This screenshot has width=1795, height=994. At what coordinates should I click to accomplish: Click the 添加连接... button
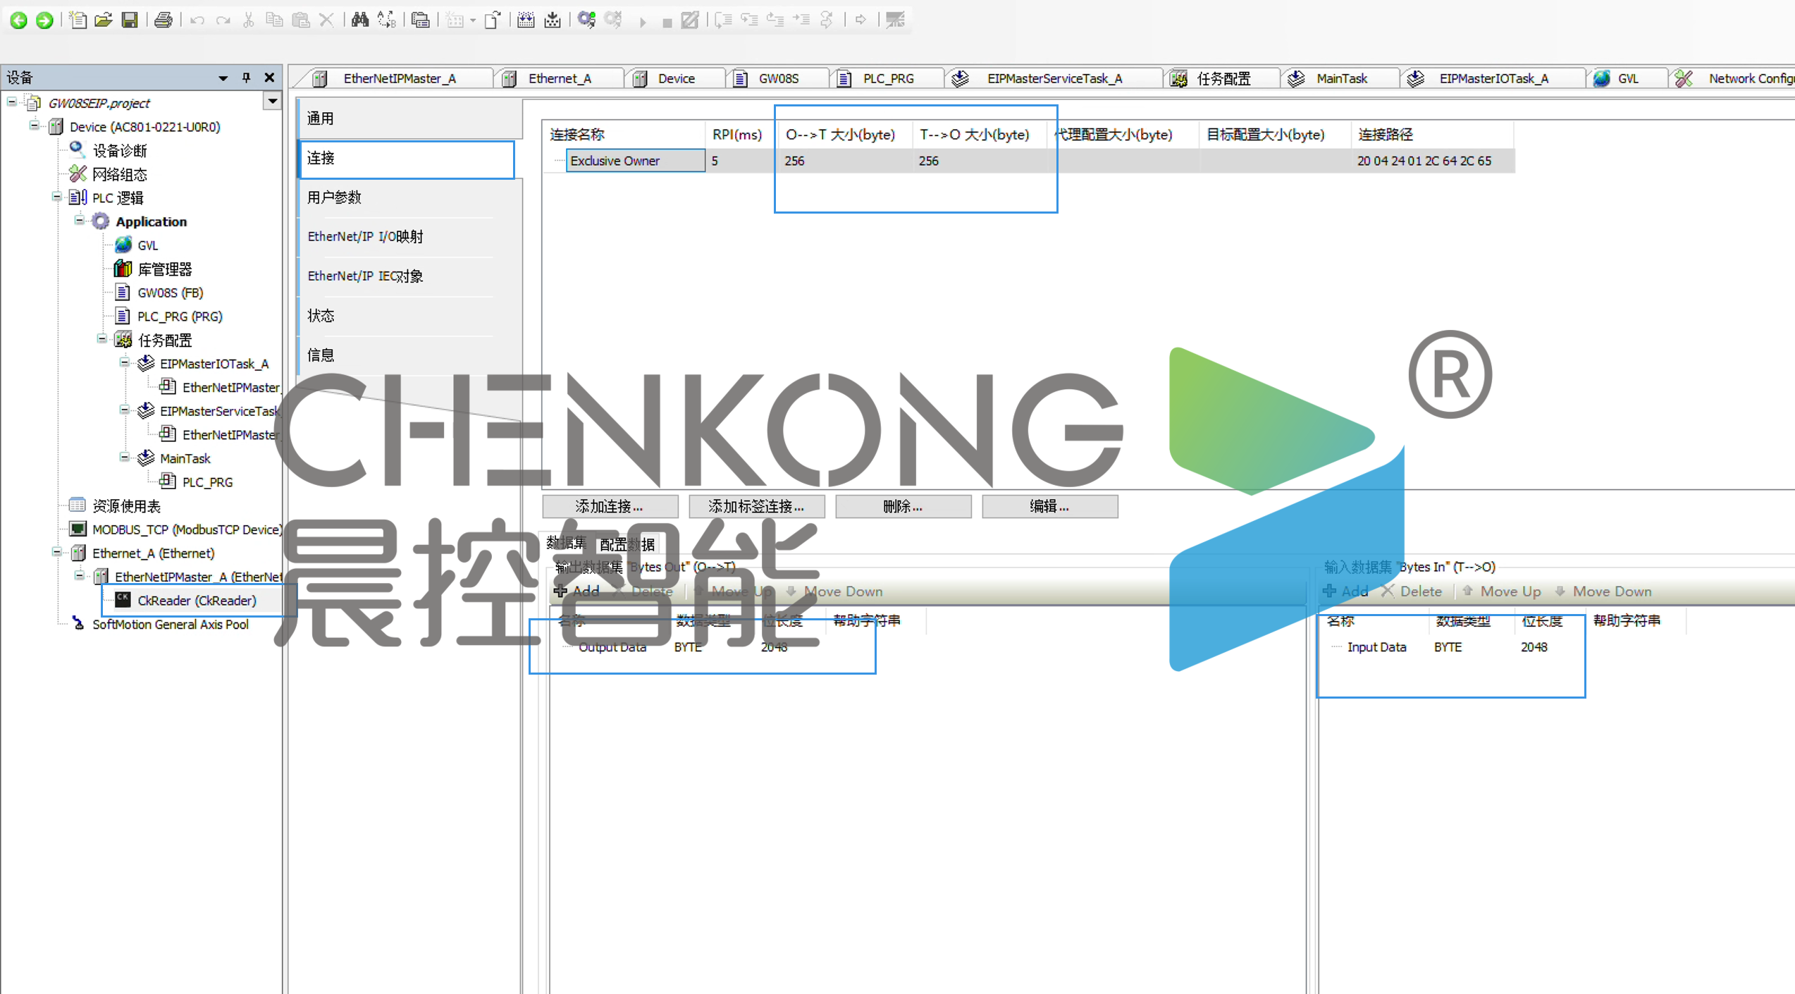click(x=610, y=506)
